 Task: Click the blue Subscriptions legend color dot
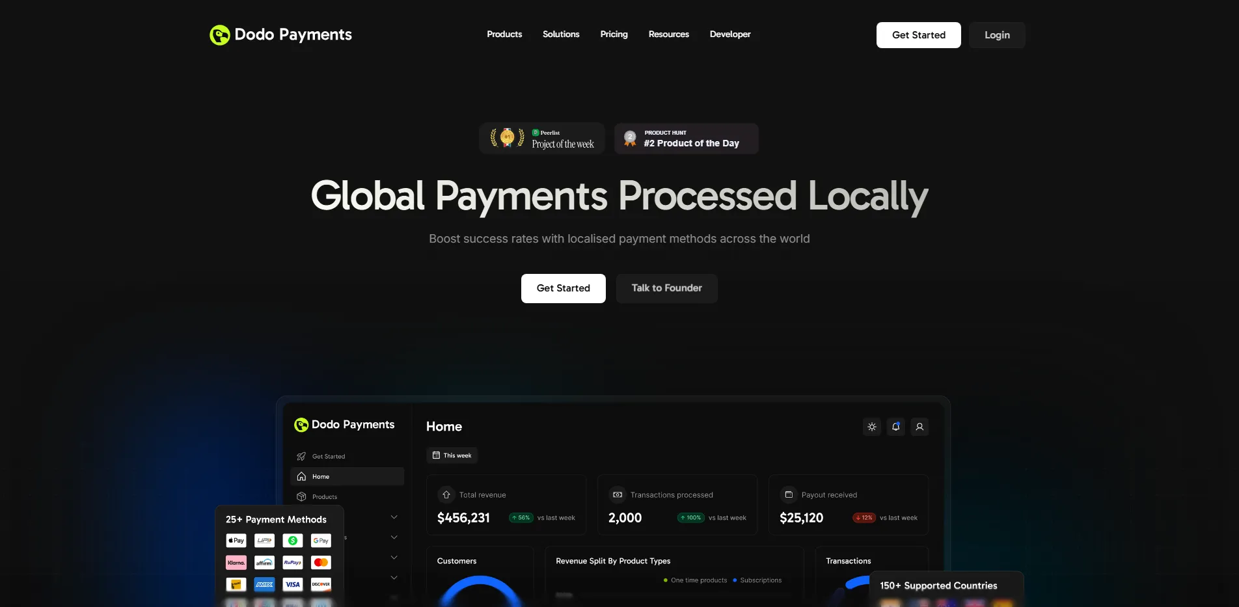734,580
